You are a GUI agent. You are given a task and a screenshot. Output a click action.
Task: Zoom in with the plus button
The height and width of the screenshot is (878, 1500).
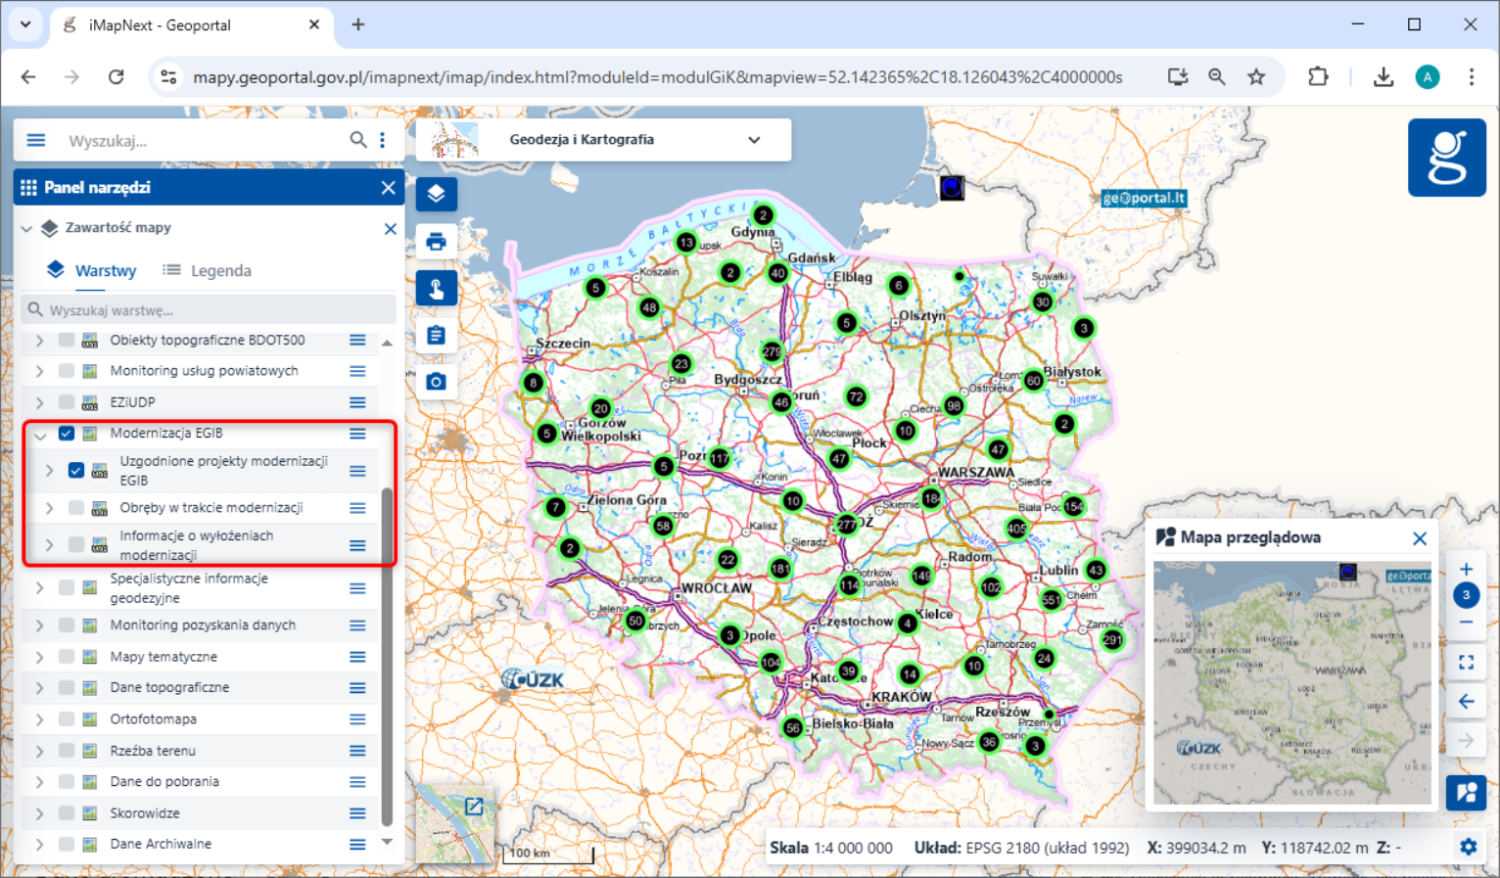pos(1466,570)
